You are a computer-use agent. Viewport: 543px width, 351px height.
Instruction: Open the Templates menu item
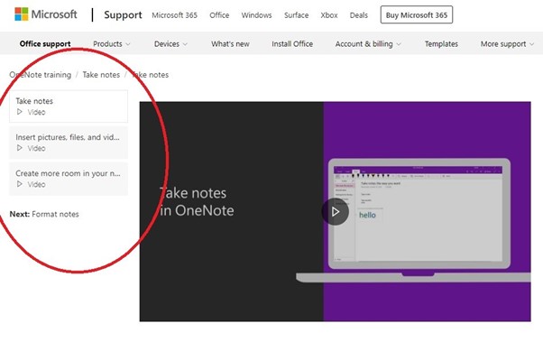441,44
